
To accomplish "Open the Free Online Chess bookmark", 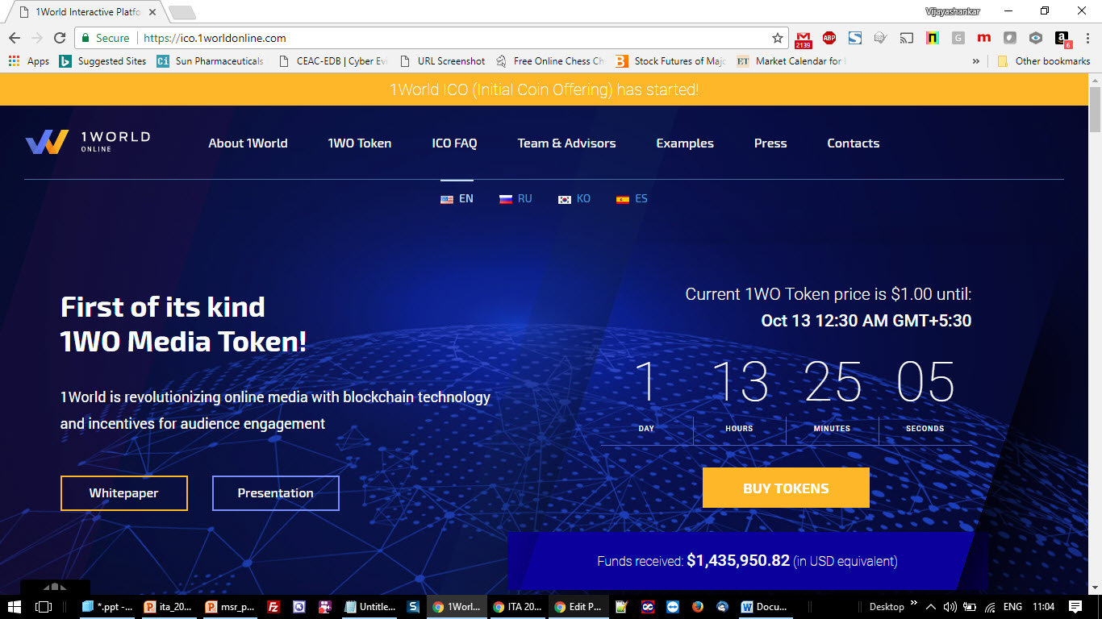I will (549, 61).
